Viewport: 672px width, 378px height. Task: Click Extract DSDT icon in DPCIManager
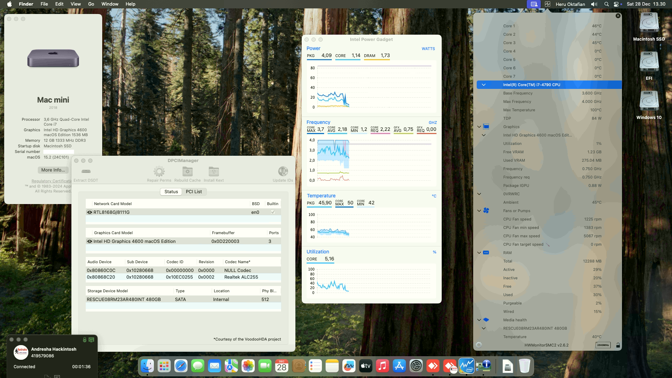(x=86, y=171)
